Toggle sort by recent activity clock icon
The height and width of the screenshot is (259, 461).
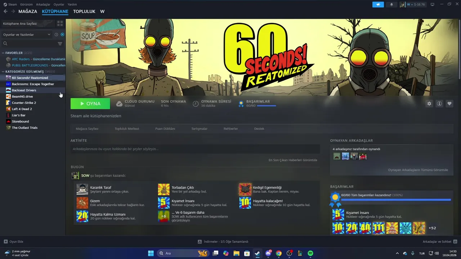click(x=56, y=35)
